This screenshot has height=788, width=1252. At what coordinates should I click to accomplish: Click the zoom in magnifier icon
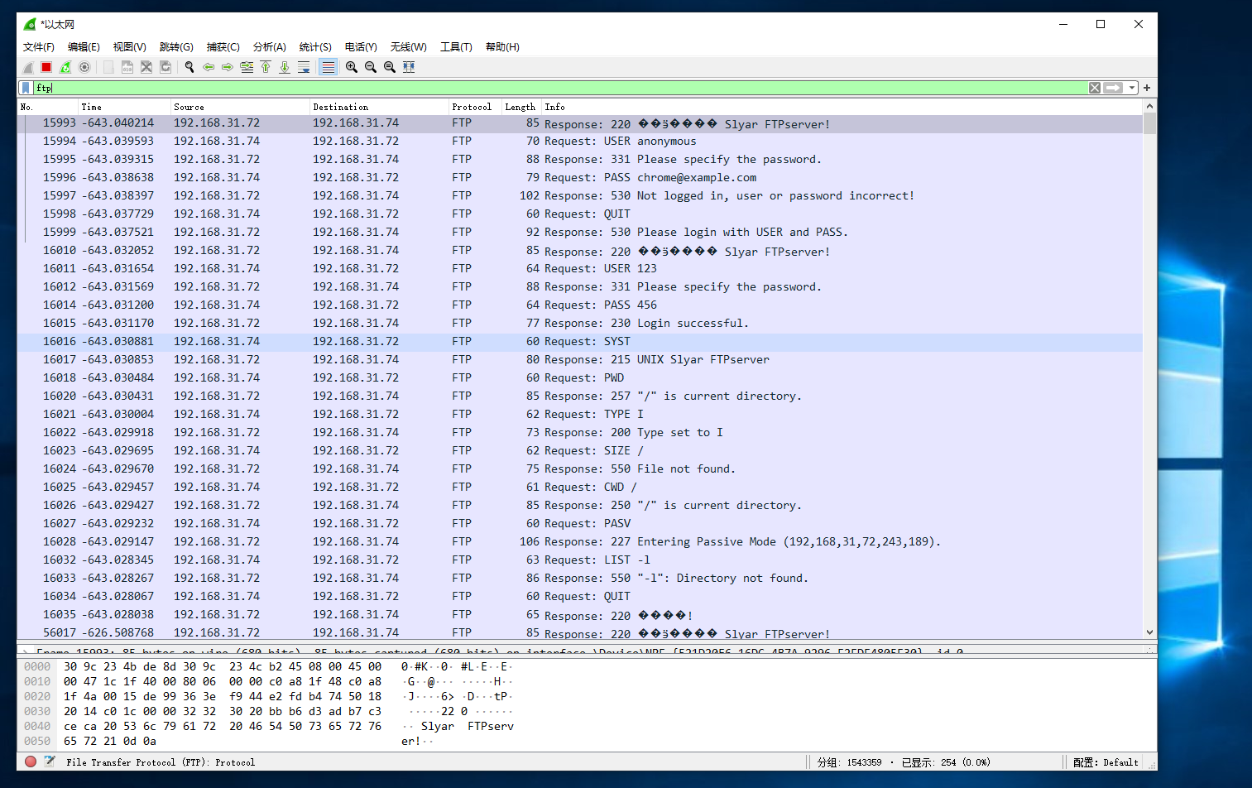pyautogui.click(x=352, y=67)
